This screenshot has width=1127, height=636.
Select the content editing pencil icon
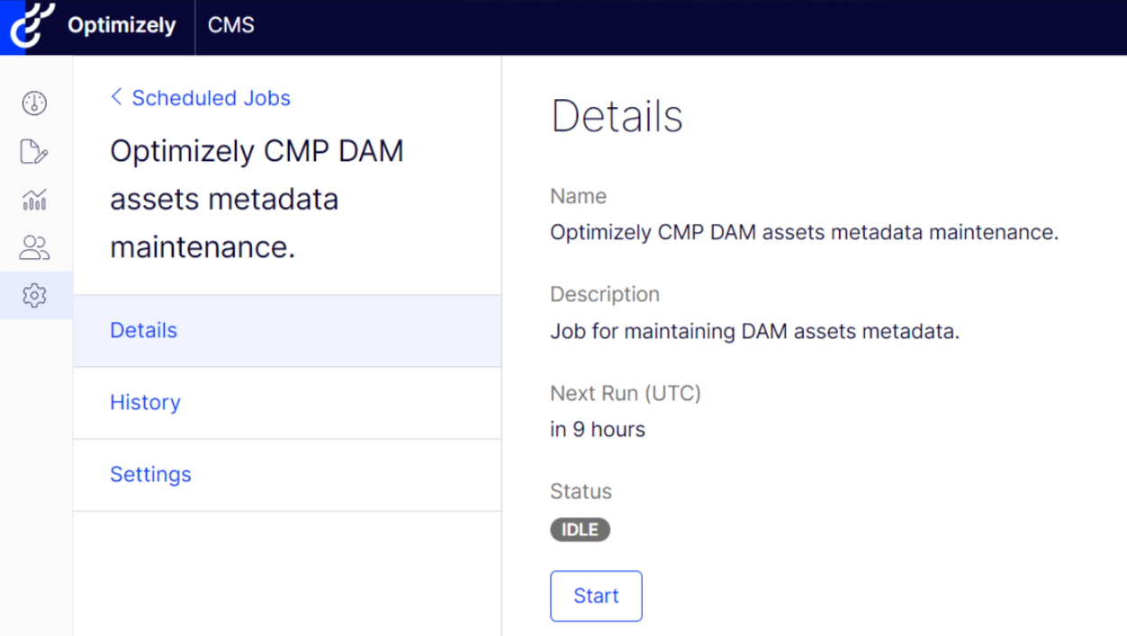point(33,151)
